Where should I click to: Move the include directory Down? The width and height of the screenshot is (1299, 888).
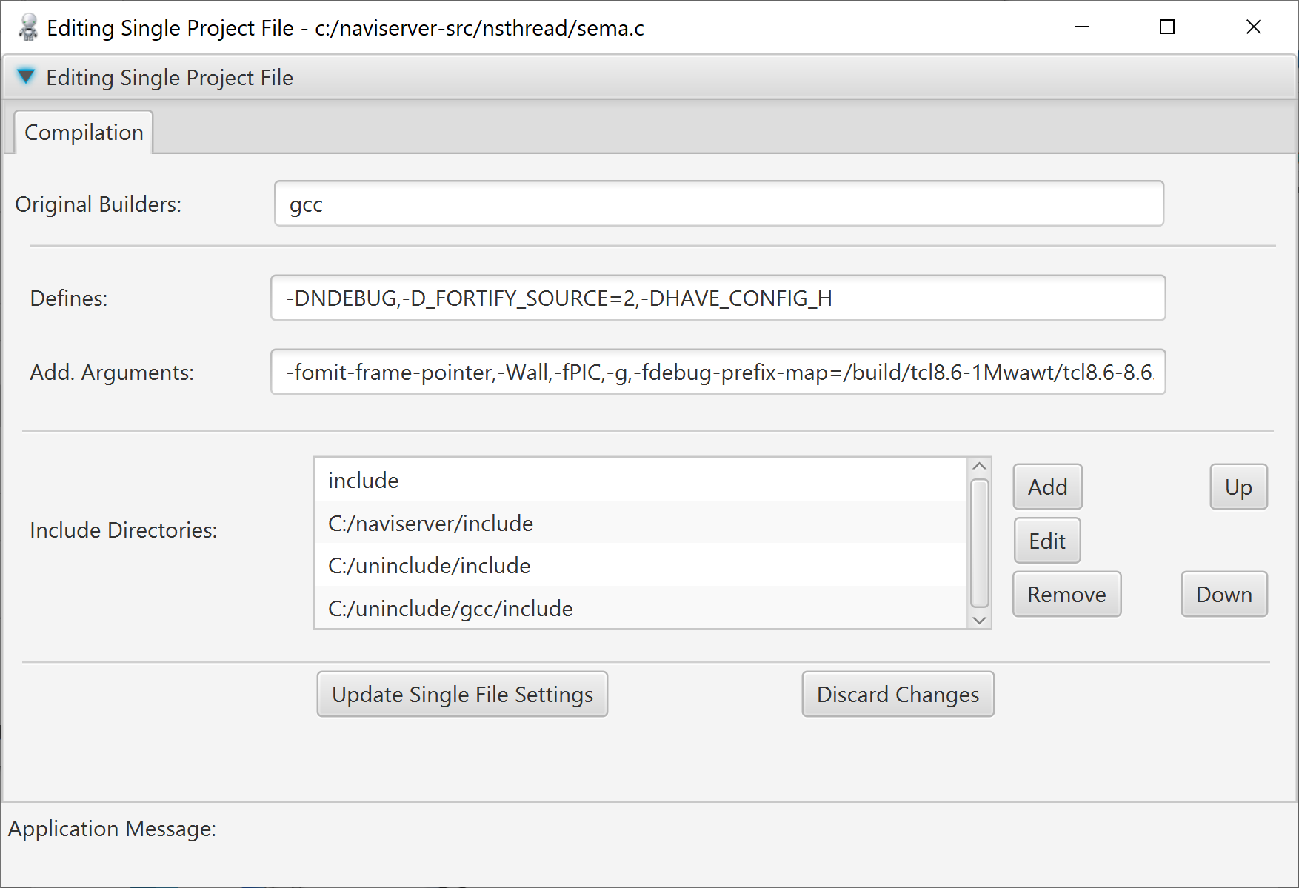1223,594
